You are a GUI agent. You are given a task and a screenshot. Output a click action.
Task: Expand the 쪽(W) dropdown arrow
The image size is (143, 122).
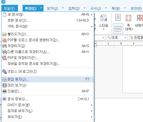(x=125, y=8)
